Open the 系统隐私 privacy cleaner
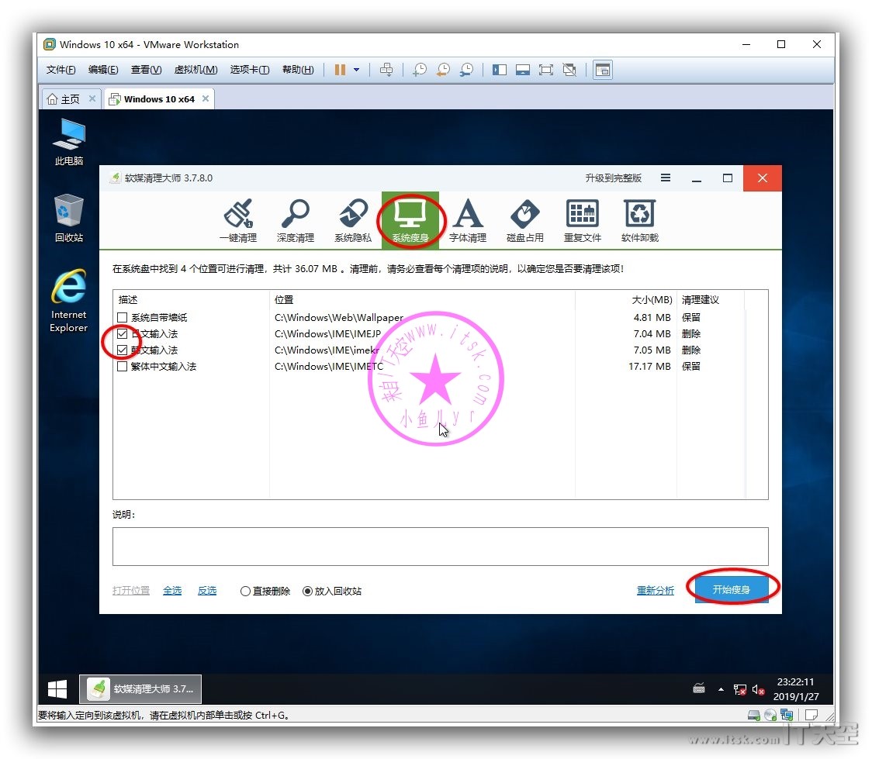This screenshot has height=759, width=872. 352,221
